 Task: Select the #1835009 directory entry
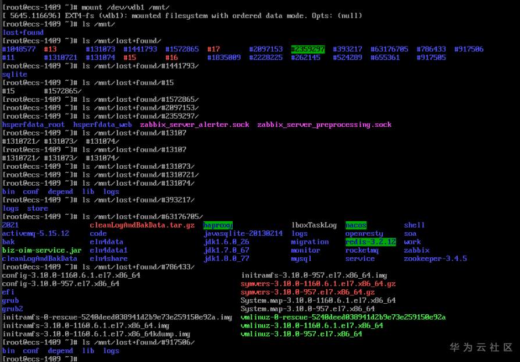click(224, 58)
